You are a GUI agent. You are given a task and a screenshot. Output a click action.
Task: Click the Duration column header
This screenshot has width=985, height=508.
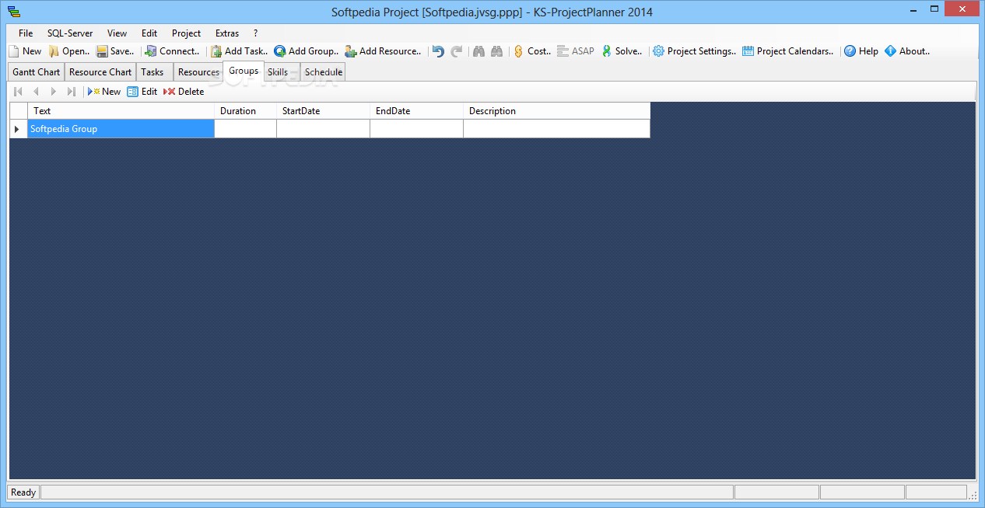(x=245, y=111)
